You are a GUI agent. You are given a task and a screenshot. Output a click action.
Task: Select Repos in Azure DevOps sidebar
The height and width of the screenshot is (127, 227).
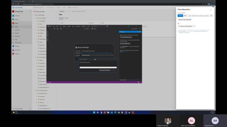pyautogui.click(x=17, y=23)
